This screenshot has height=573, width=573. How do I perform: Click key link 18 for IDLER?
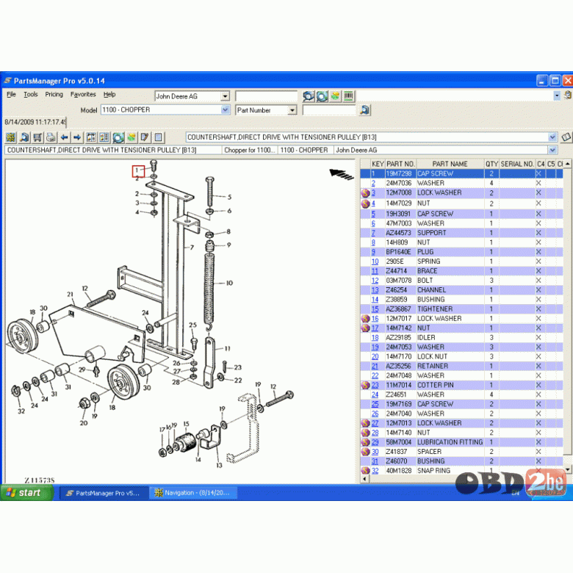(x=375, y=337)
